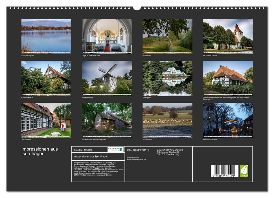
Task: Select the CALVENDO Verlag GmbH address block
Action: pyautogui.click(x=169, y=152)
